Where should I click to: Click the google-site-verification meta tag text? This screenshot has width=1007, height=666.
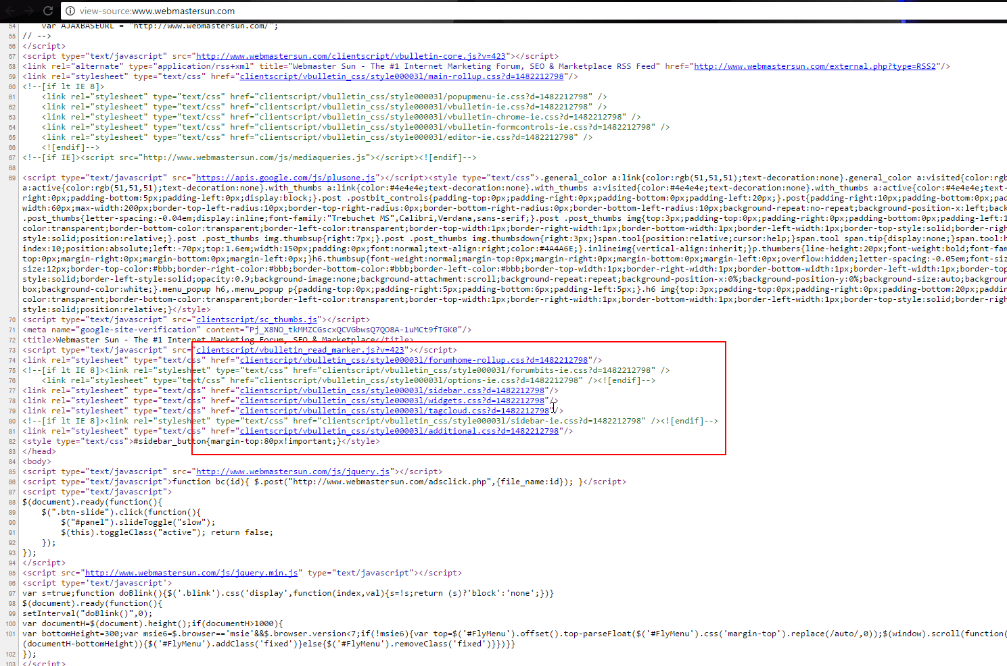point(247,330)
